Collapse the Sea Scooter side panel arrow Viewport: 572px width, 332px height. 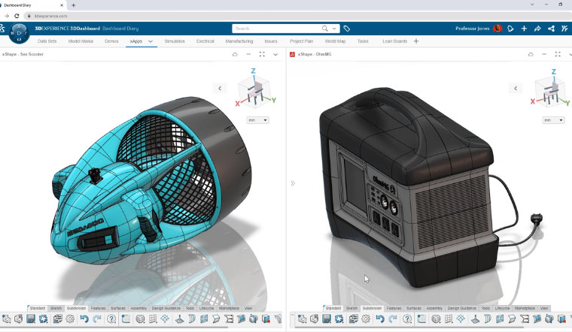click(220, 88)
